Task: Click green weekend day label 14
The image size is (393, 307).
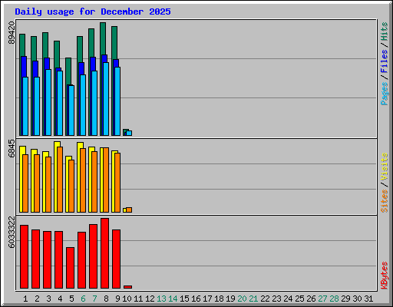Action: [x=173, y=299]
